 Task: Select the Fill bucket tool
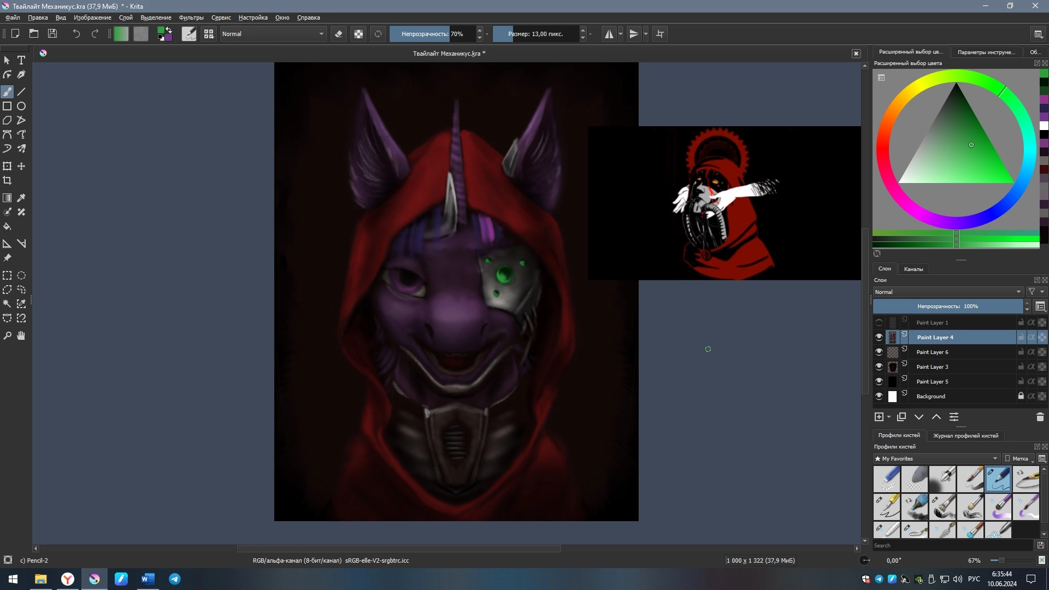click(x=7, y=226)
